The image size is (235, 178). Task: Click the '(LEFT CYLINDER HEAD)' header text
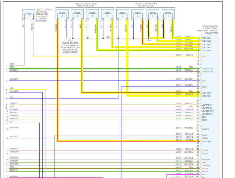coord(86,4)
